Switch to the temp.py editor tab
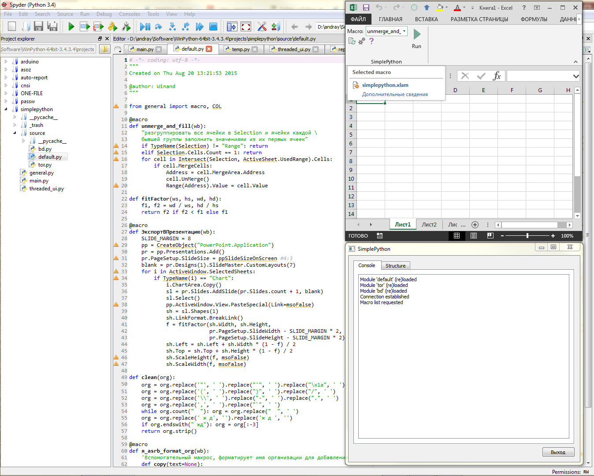 tap(241, 49)
